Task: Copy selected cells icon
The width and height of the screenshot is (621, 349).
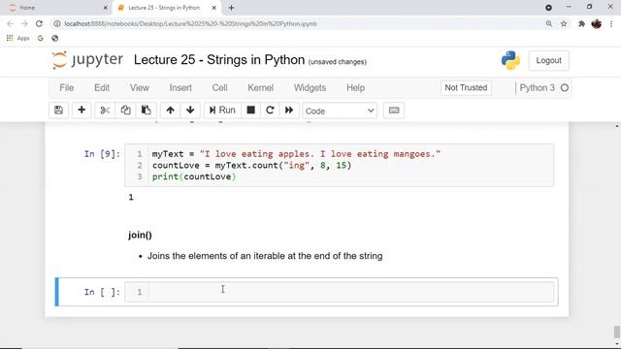Action: [125, 111]
